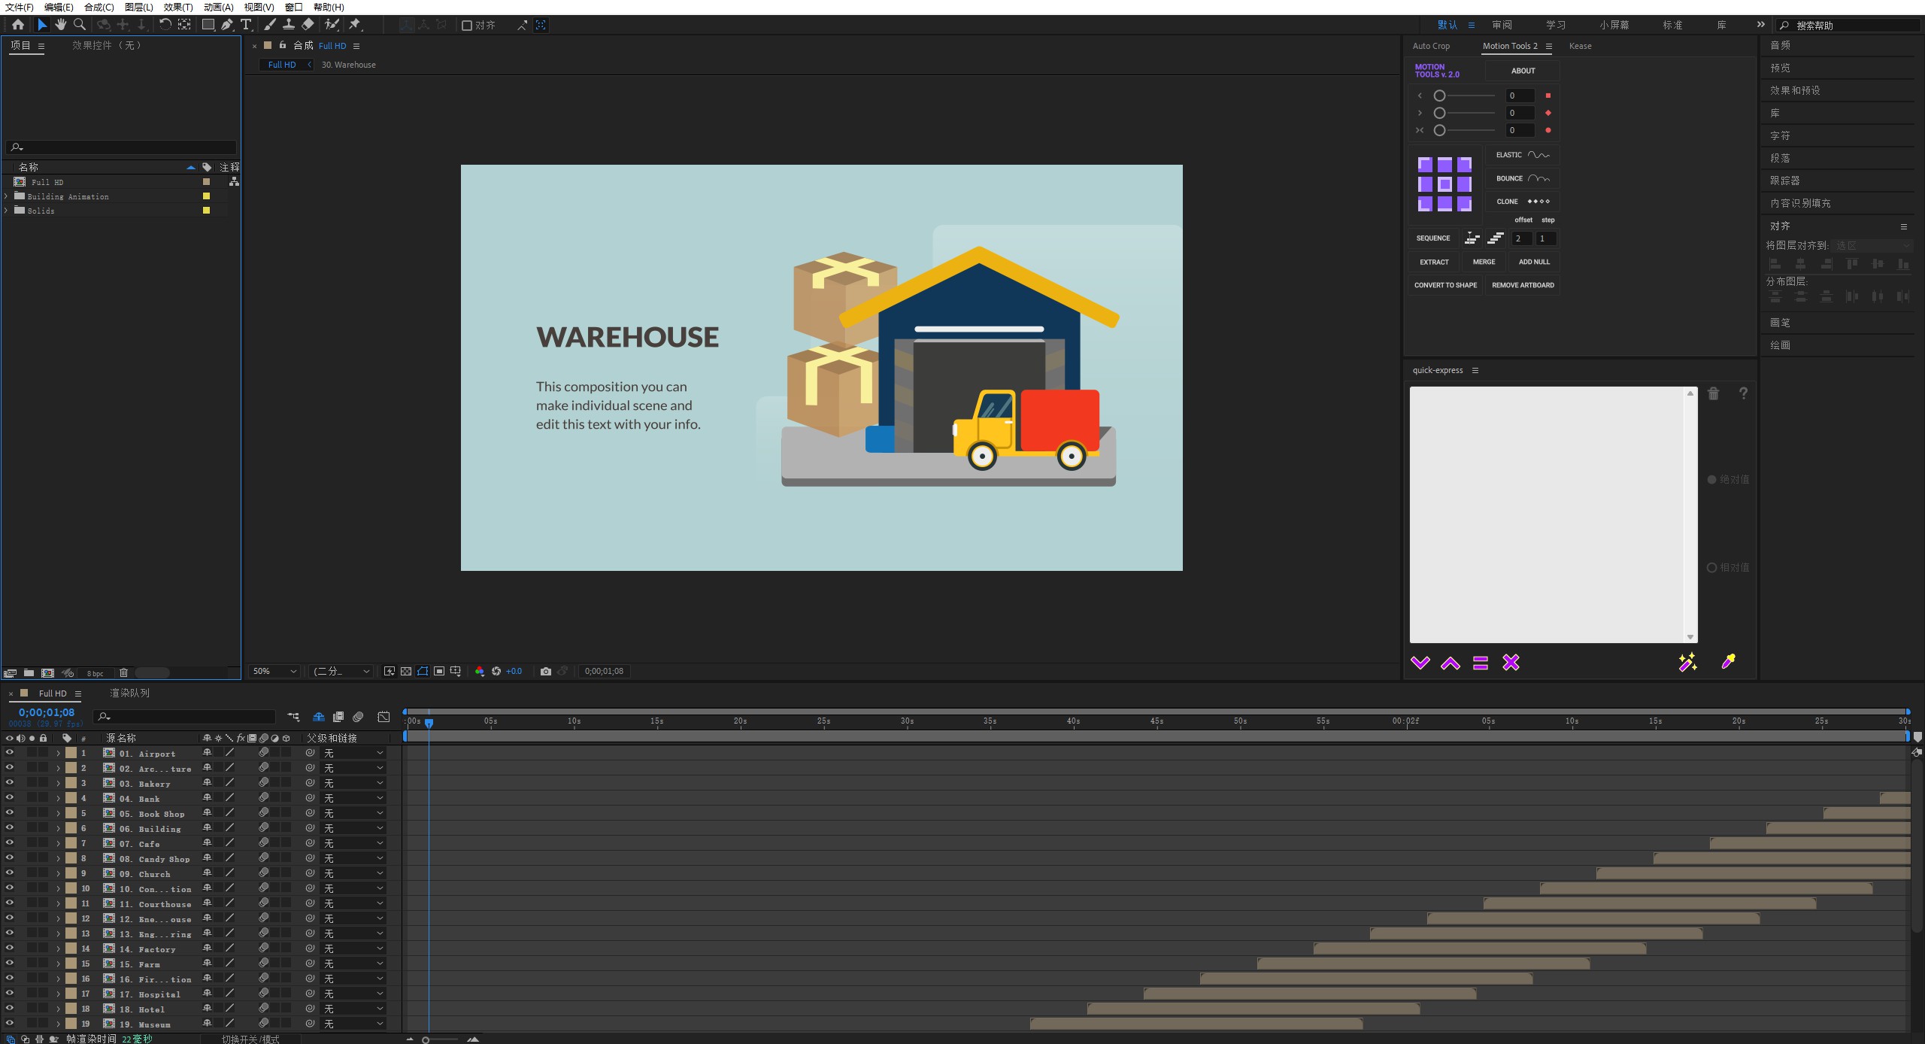Click the Auto Crop tab in panel

1430,47
